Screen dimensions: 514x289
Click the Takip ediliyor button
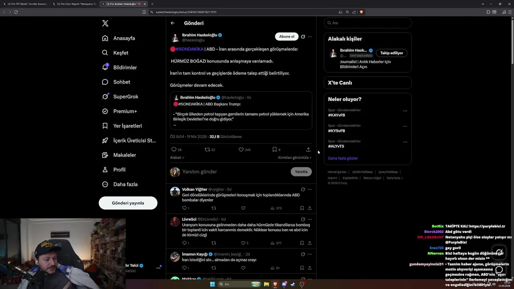[x=392, y=53]
